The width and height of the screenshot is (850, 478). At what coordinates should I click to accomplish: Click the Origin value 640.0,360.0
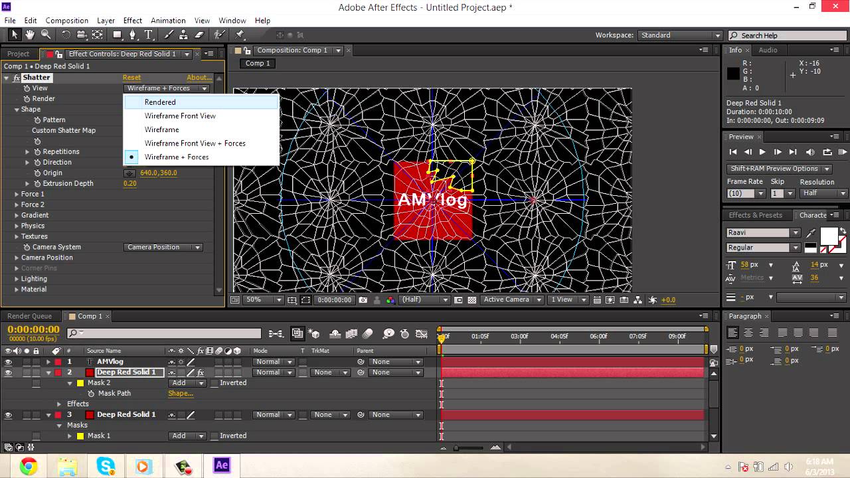[x=159, y=173]
